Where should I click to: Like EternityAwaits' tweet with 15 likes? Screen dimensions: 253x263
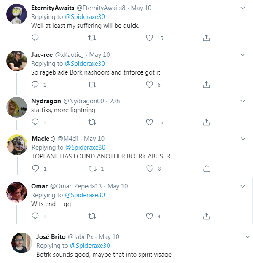coord(149,38)
